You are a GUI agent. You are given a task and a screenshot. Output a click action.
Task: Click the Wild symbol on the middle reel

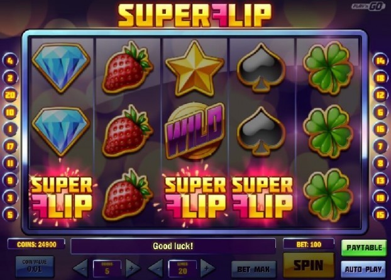click(x=194, y=131)
